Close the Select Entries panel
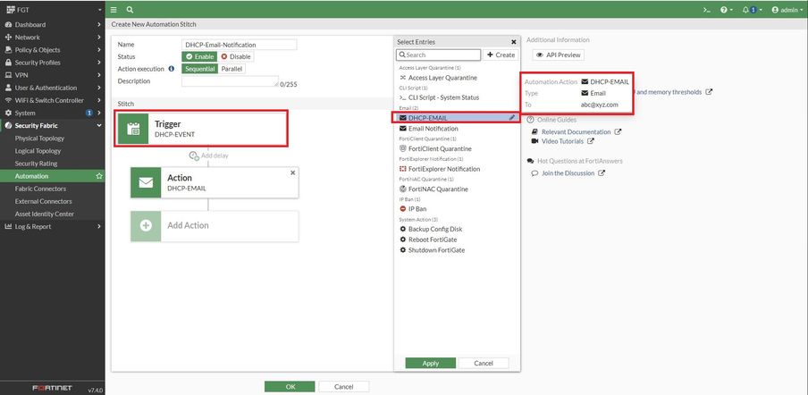Screen dimensions: 808x395 (513, 42)
